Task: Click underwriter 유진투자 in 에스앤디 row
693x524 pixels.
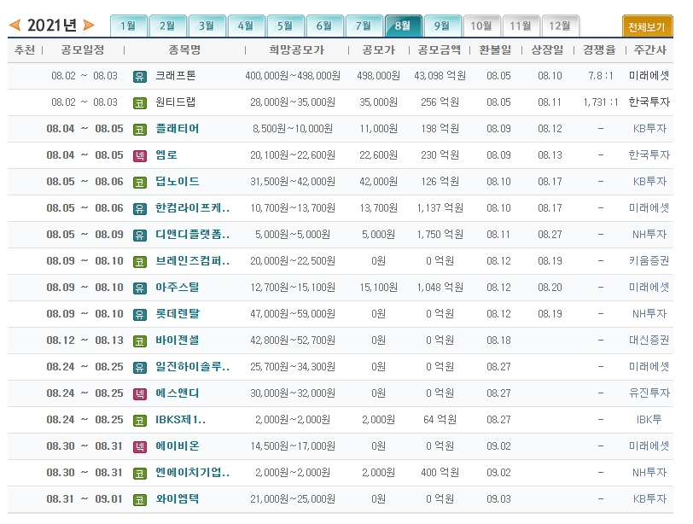Action: pyautogui.click(x=649, y=393)
